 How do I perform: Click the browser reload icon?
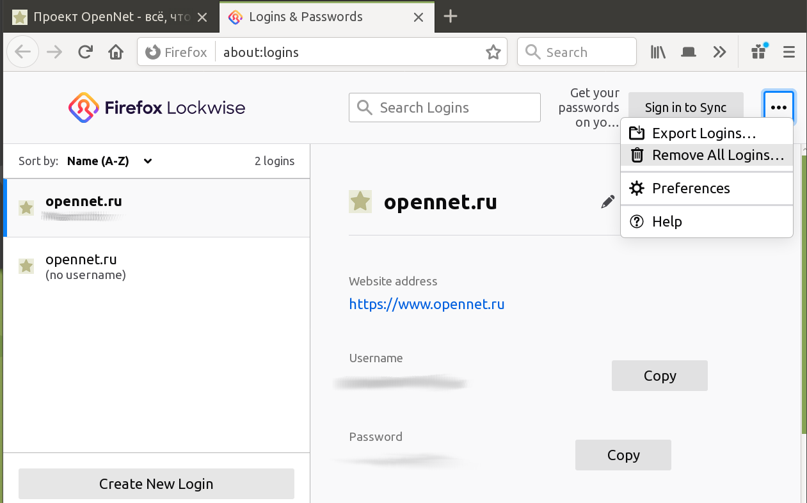85,52
